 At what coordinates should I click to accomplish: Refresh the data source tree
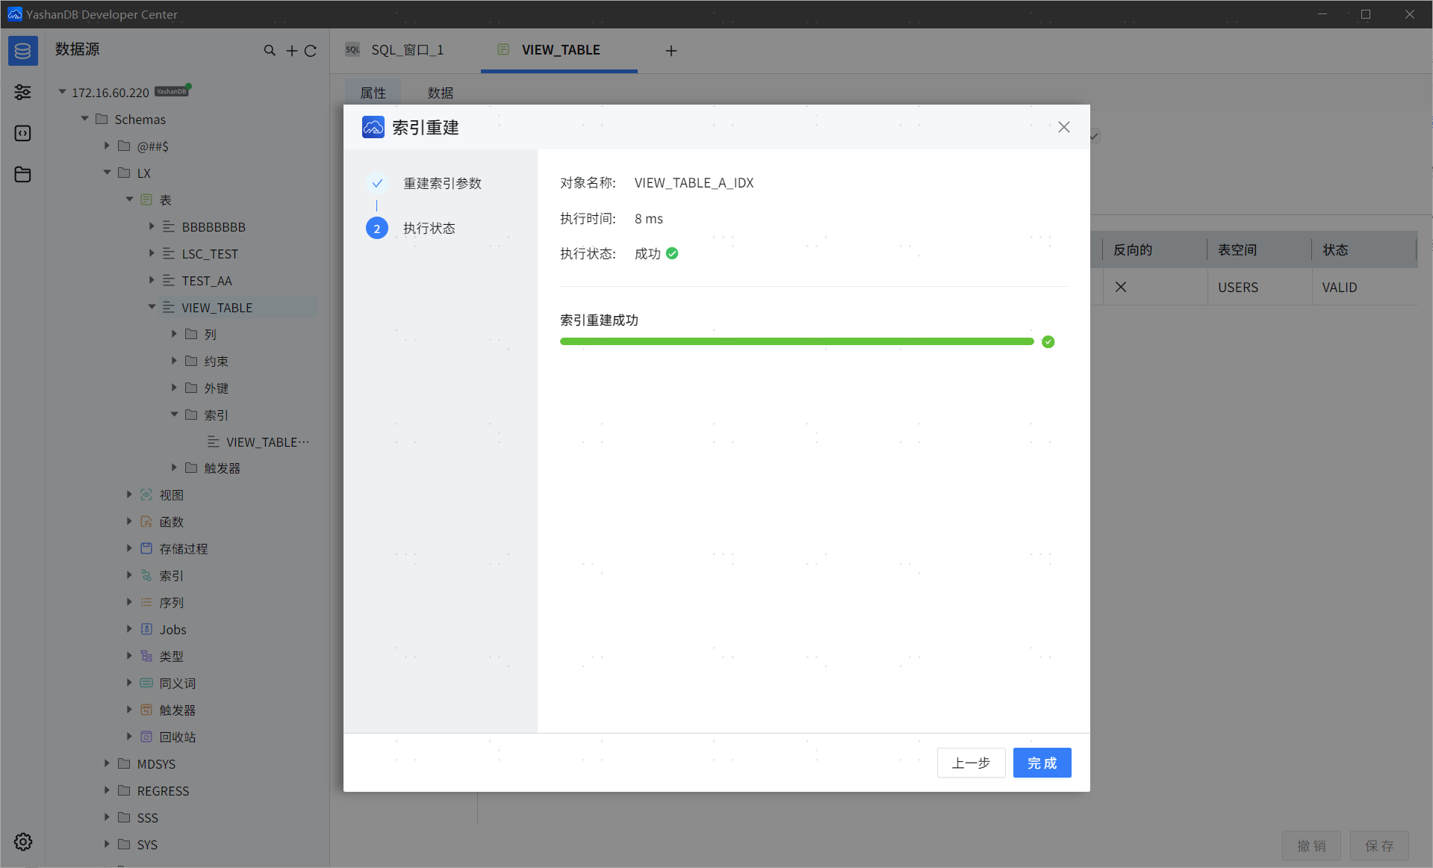point(311,51)
